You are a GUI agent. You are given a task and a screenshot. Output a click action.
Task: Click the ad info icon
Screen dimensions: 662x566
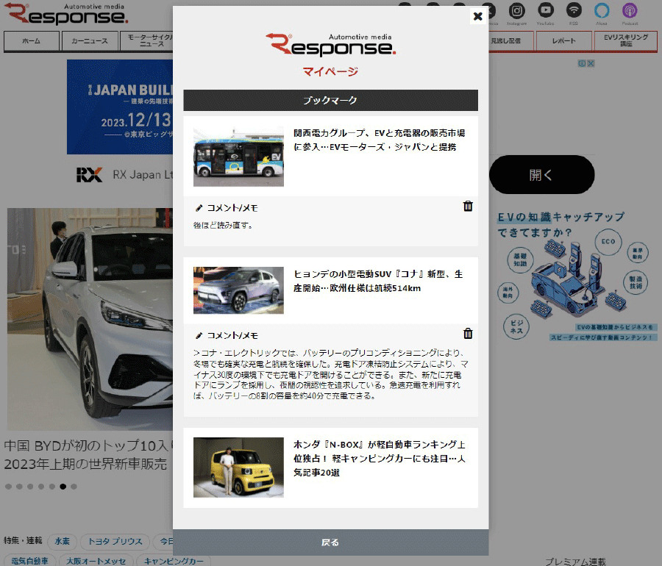click(583, 63)
